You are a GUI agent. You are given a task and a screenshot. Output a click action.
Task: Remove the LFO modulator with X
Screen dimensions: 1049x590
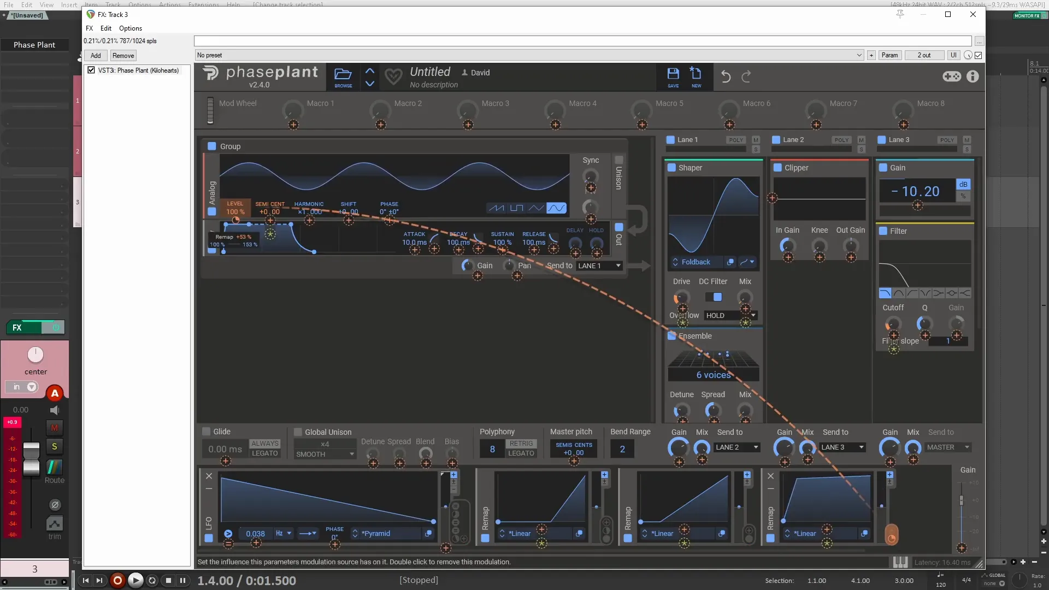click(x=209, y=476)
